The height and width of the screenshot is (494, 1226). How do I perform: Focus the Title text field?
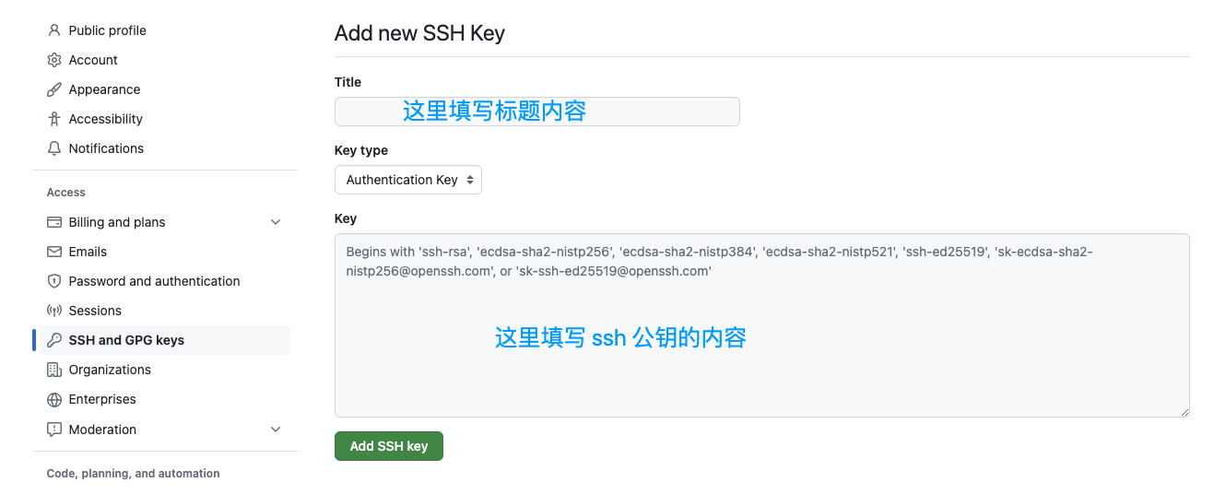(536, 112)
